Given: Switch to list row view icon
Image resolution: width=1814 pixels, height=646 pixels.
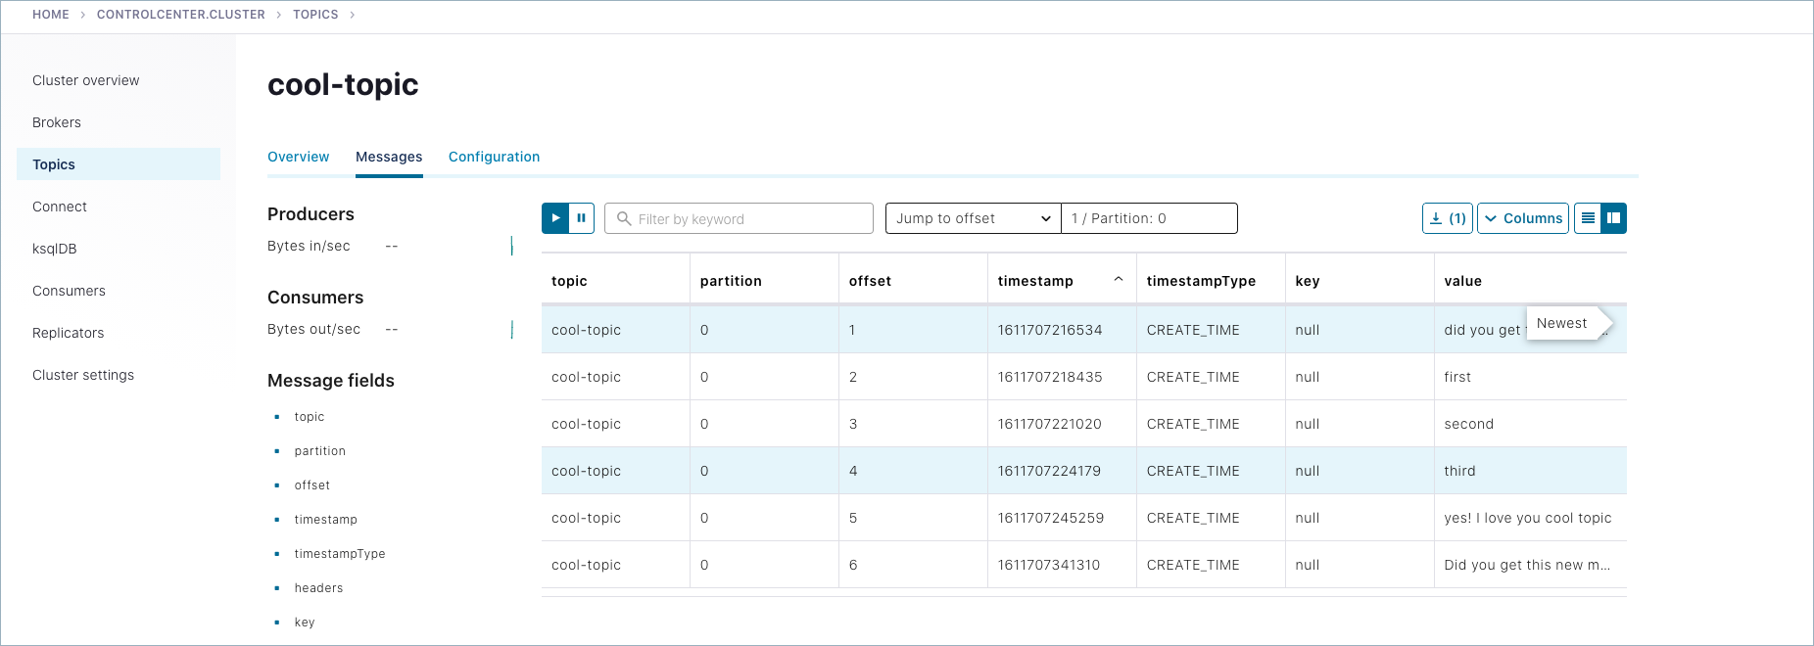Looking at the screenshot, I should (x=1588, y=218).
